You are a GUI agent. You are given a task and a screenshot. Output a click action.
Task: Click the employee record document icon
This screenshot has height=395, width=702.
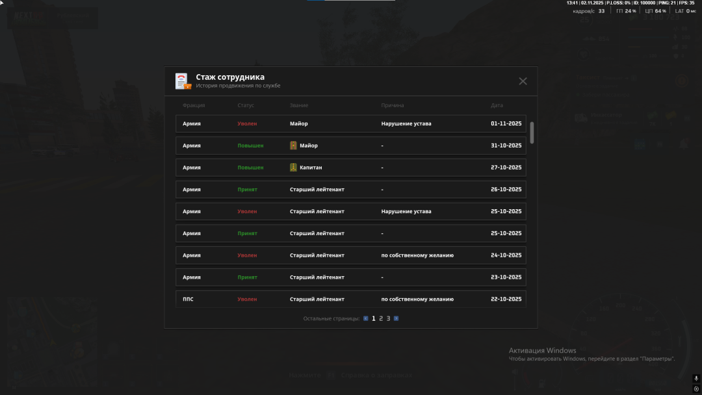coord(182,81)
